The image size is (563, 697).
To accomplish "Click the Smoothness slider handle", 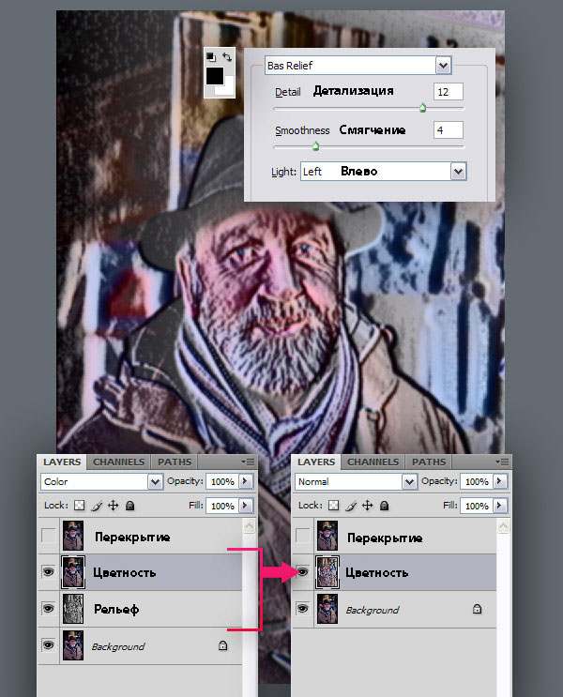I will point(315,145).
